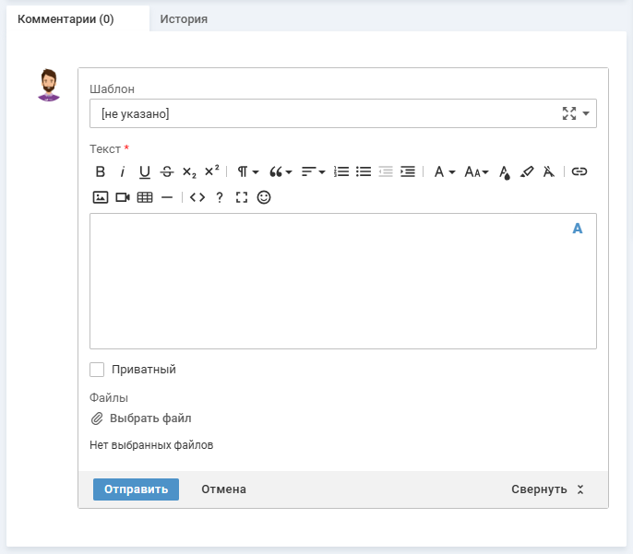Open the emoji picker

click(264, 197)
